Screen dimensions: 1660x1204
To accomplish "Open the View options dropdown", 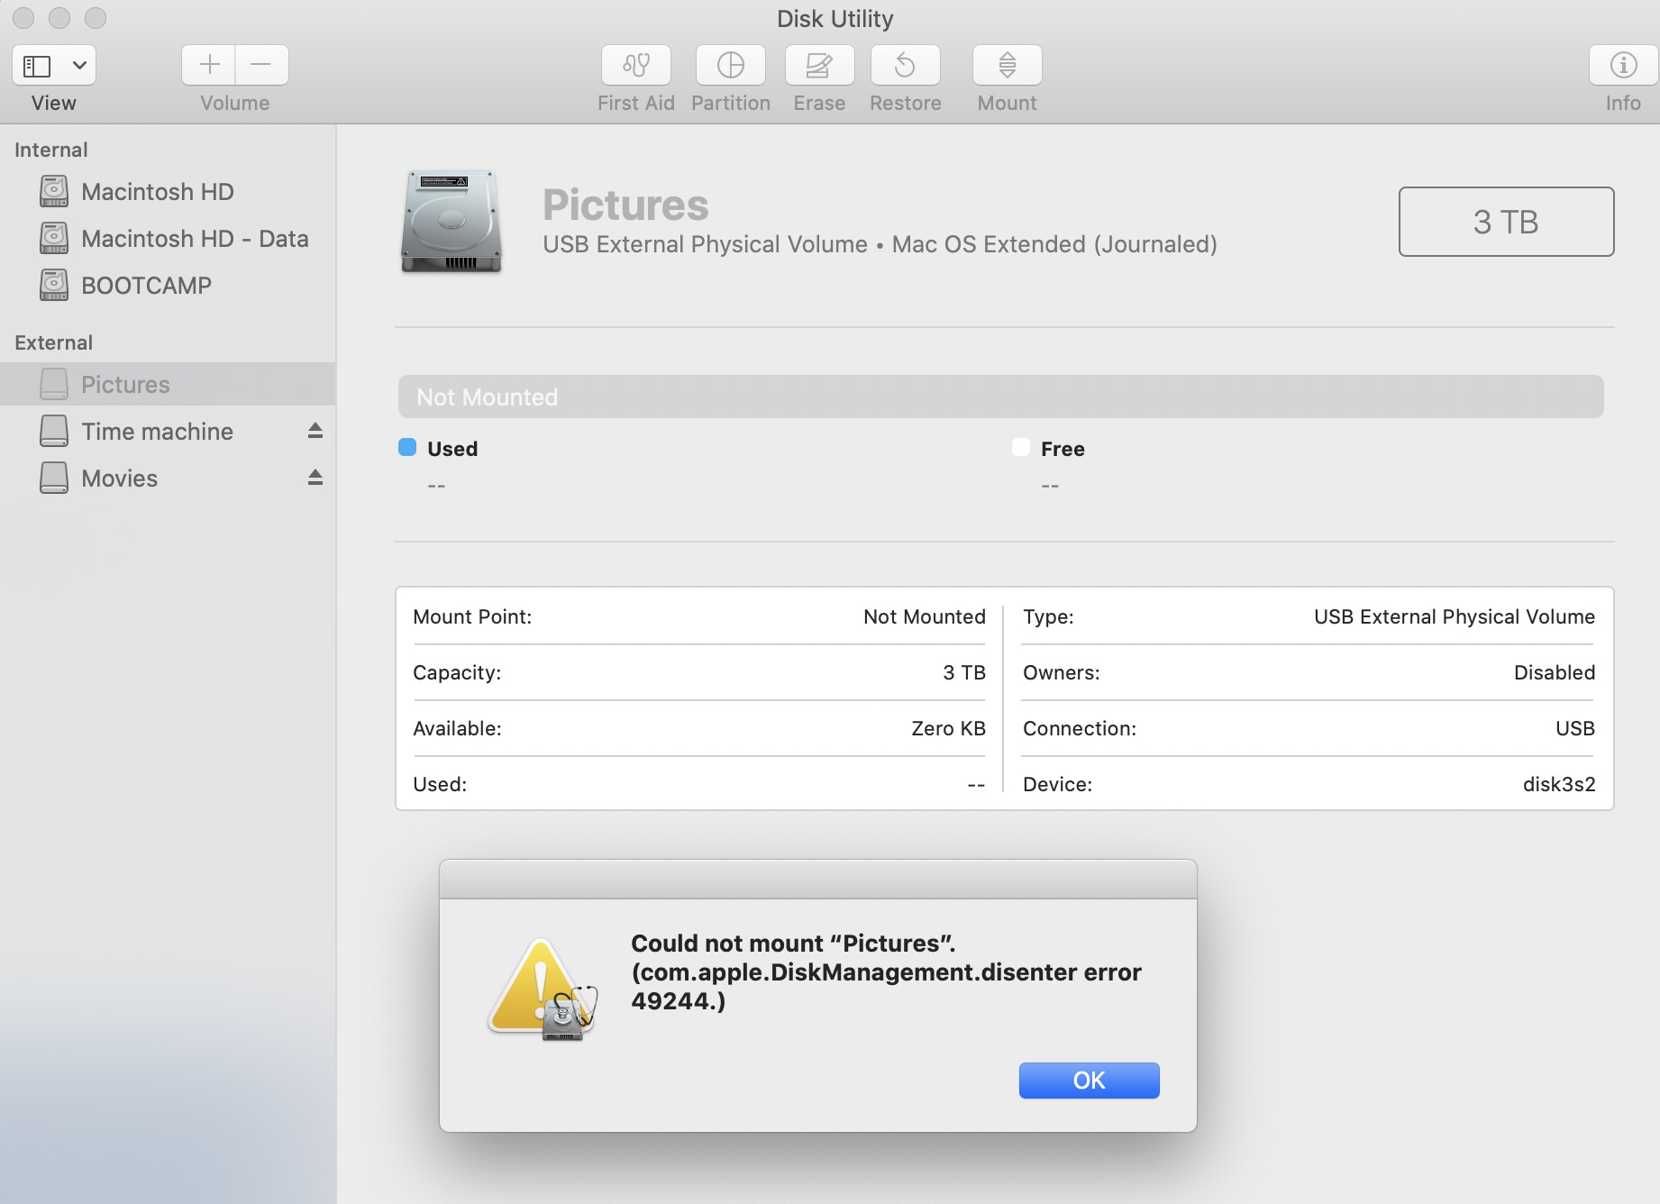I will coord(79,64).
